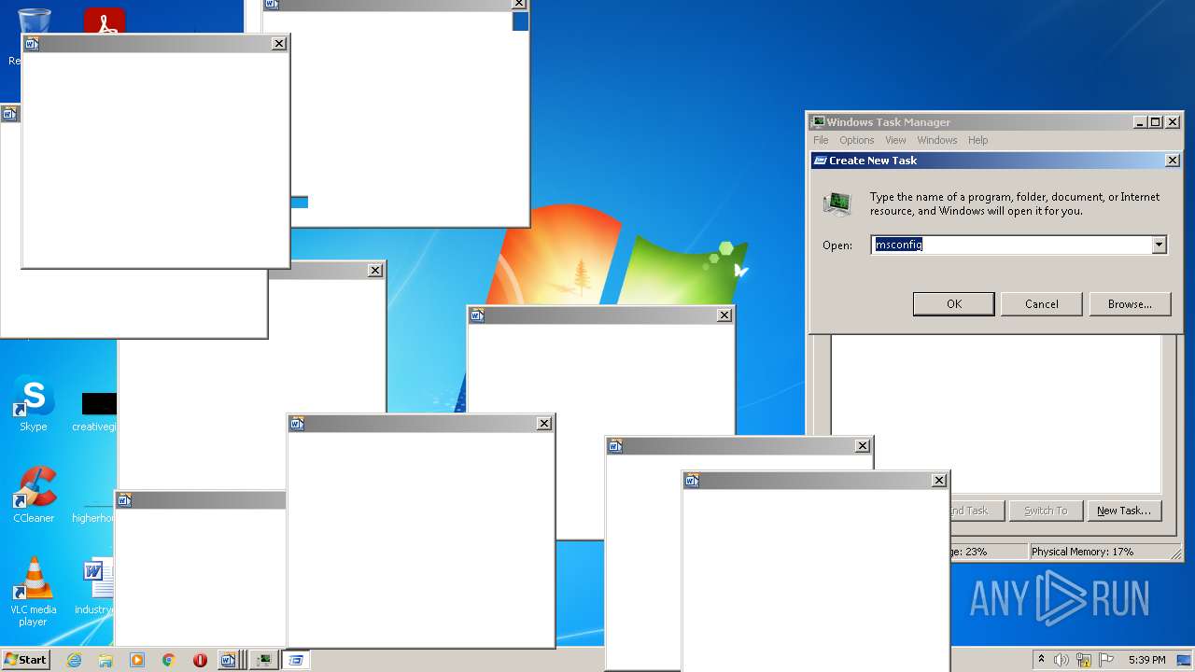Click Physical Memory: 17% status text

pos(1082,552)
